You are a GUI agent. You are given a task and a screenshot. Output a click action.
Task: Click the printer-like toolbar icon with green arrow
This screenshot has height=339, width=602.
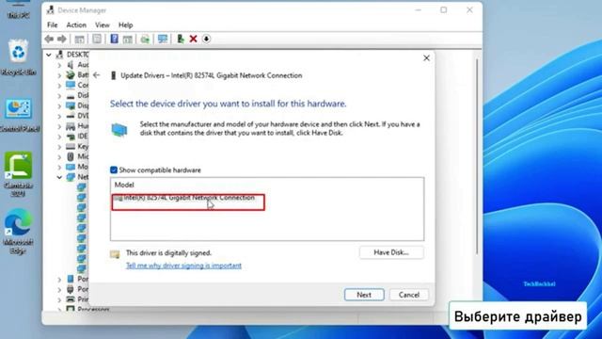[145, 39]
